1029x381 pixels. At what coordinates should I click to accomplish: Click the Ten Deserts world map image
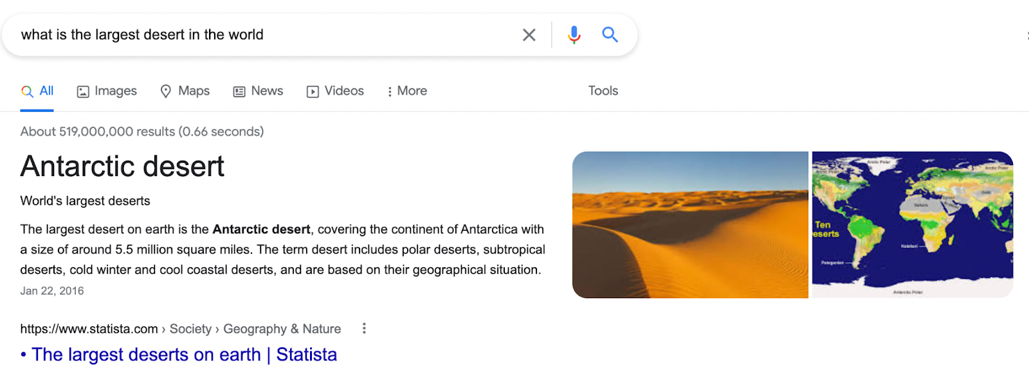(912, 224)
